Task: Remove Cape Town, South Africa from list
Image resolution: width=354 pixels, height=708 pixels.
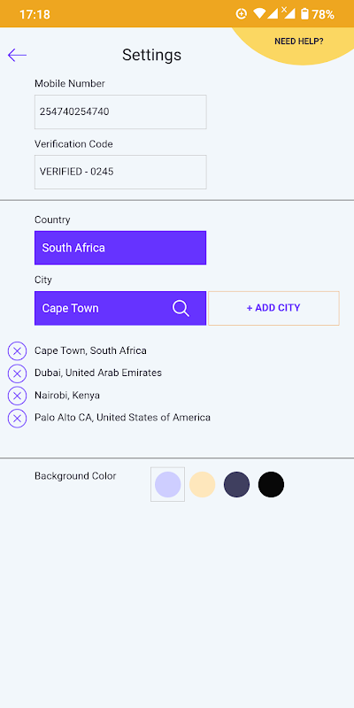Action: click(x=17, y=350)
